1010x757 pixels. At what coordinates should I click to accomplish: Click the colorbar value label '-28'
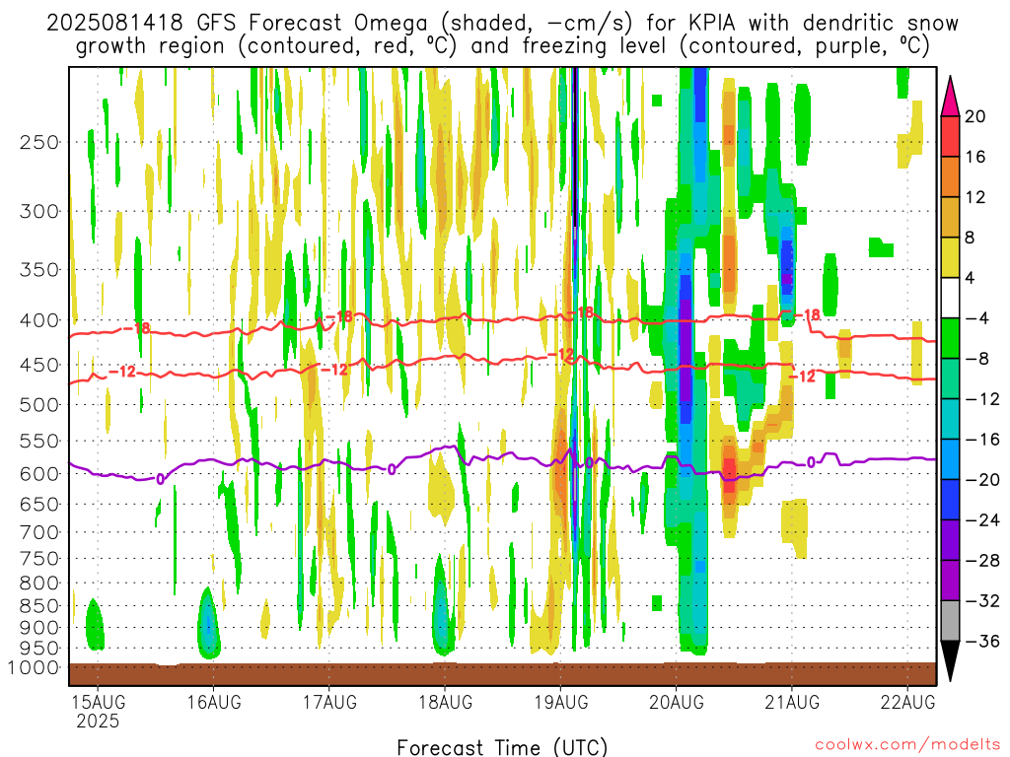pyautogui.click(x=982, y=561)
